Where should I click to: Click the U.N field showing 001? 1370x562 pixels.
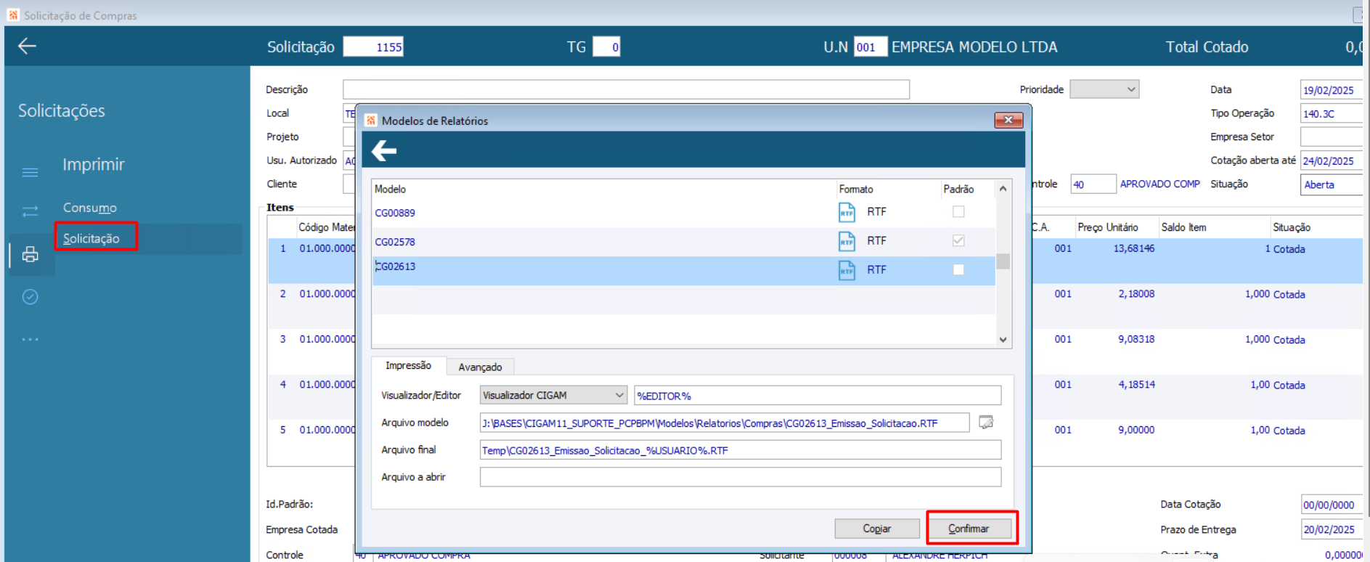coord(870,46)
